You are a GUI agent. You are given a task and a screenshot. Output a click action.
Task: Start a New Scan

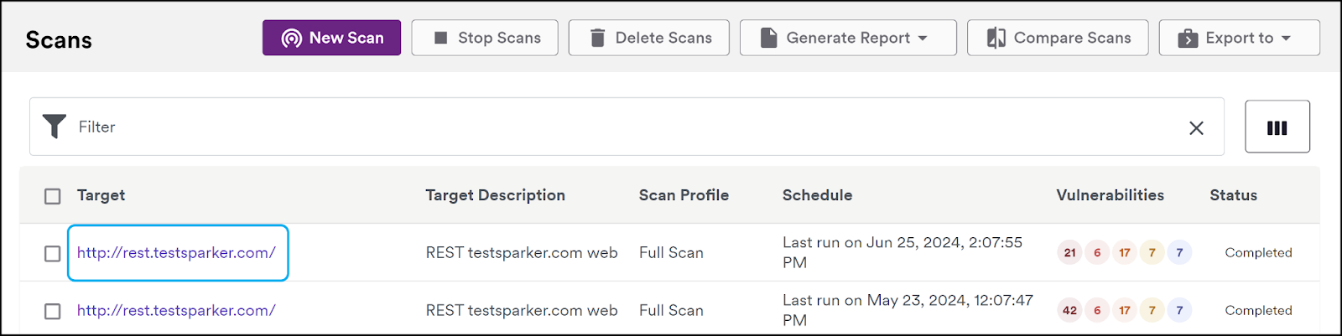pyautogui.click(x=331, y=38)
